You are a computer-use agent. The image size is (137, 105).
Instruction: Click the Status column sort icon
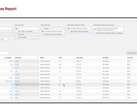point(56,58)
